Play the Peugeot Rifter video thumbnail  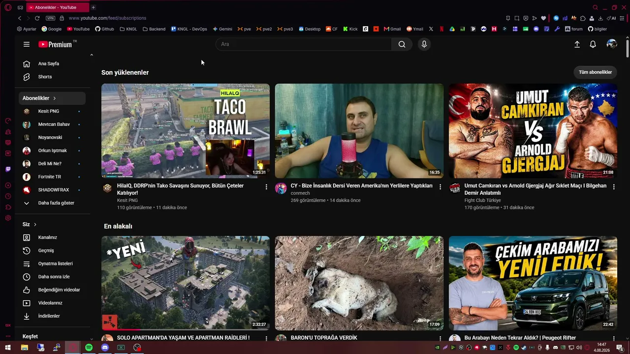click(x=533, y=283)
